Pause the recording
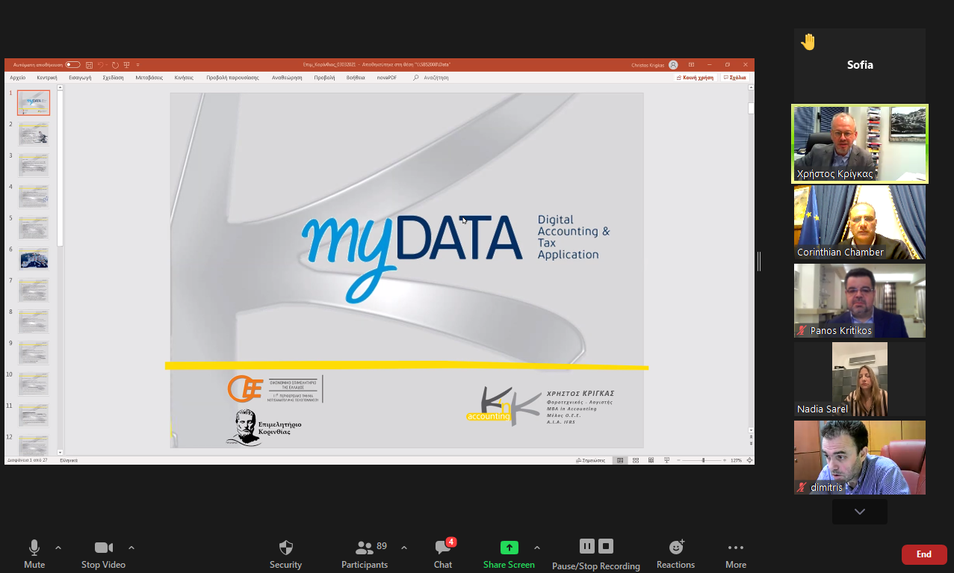 (x=586, y=546)
